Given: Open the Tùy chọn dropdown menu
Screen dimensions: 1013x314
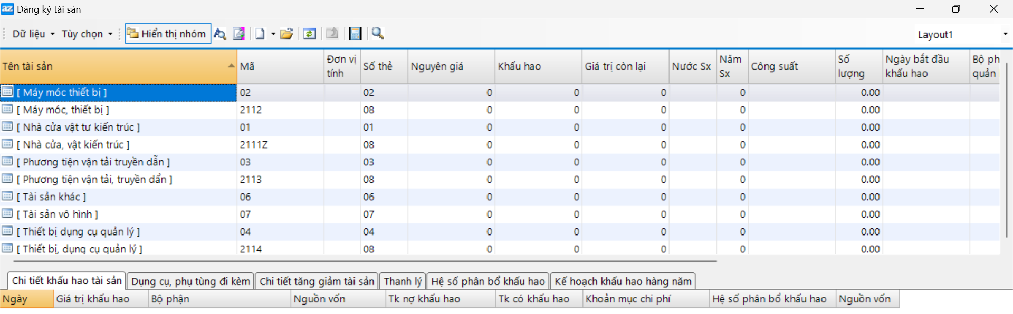Looking at the screenshot, I should pos(87,34).
